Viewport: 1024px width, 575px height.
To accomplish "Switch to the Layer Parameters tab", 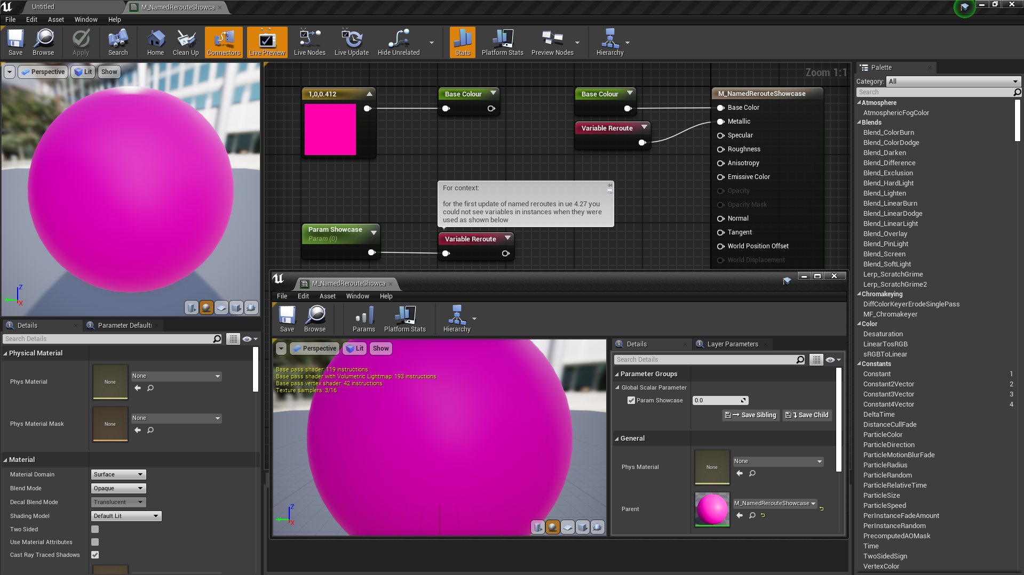I will 732,344.
